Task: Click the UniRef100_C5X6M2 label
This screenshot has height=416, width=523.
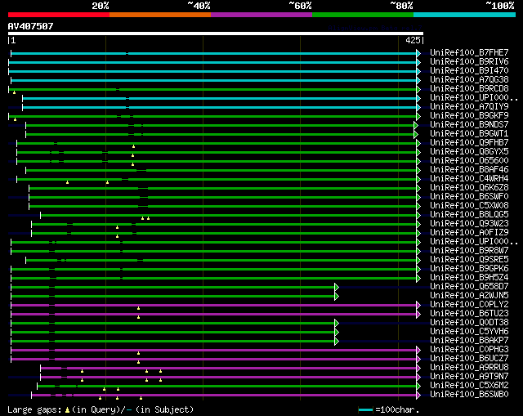Action: tap(469, 386)
